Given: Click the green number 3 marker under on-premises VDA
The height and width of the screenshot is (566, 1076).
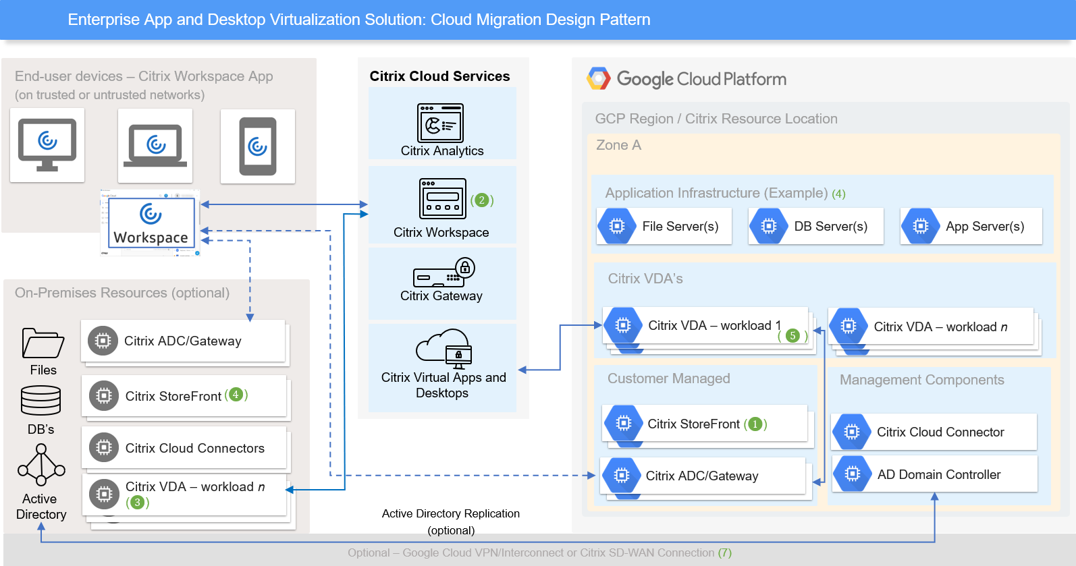Looking at the screenshot, I should click(137, 503).
